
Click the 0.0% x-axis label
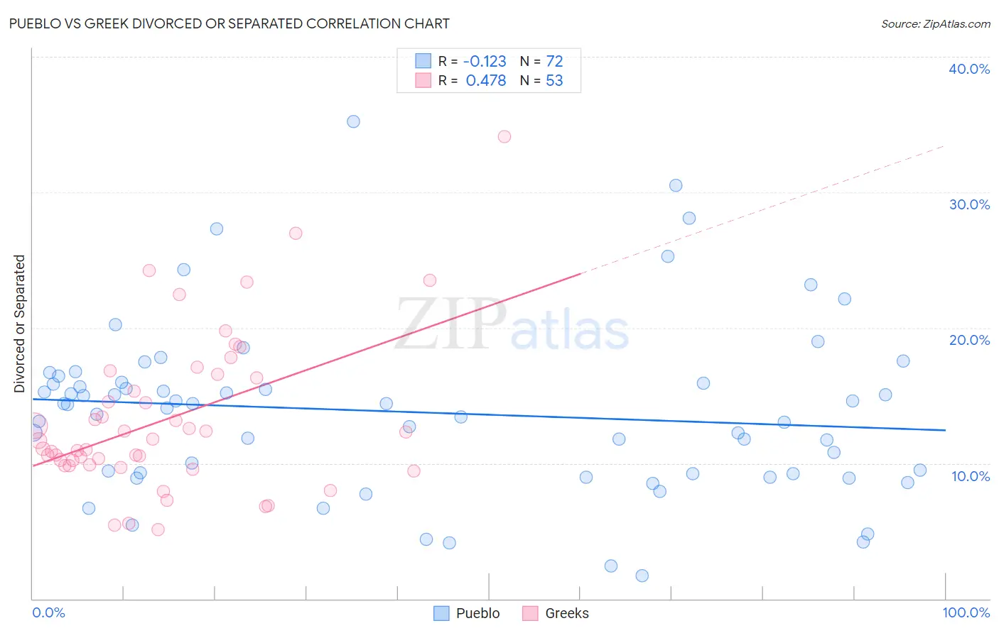pyautogui.click(x=48, y=612)
